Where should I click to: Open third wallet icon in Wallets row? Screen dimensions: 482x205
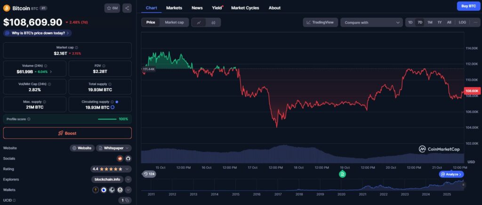coord(112,190)
